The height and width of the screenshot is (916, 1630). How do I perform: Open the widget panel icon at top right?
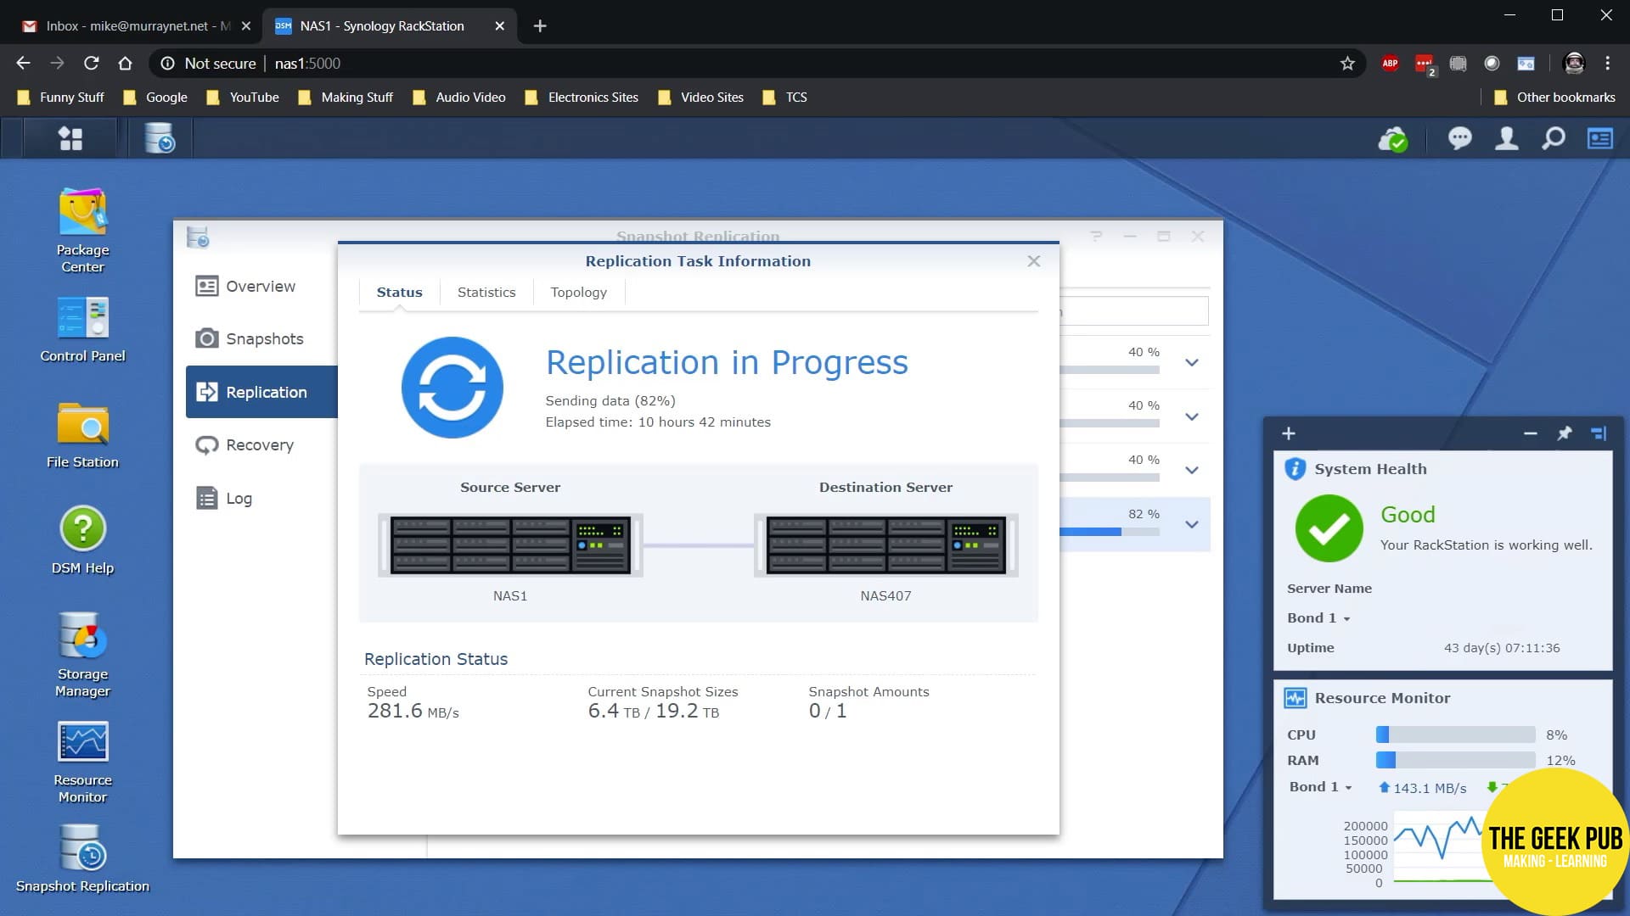point(1599,138)
